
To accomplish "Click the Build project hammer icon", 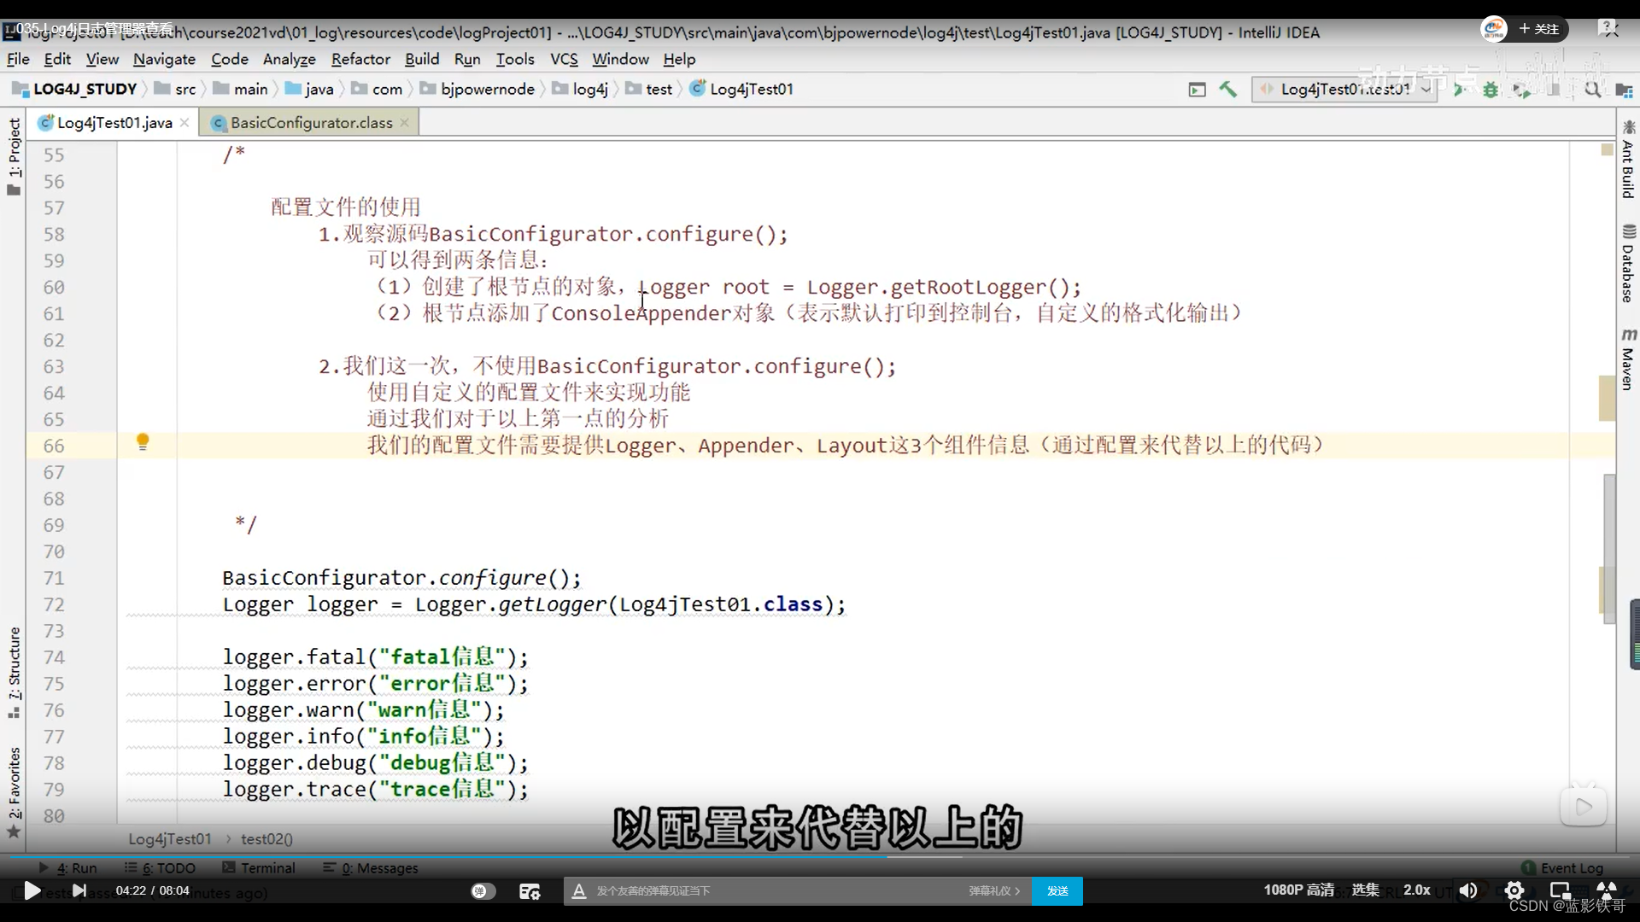I will (1227, 89).
